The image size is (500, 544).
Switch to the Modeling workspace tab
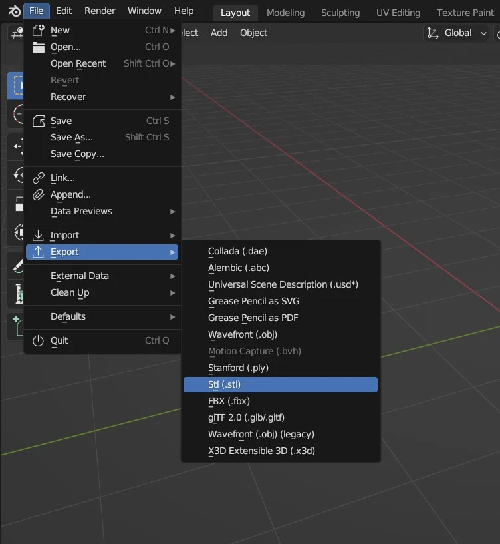(x=285, y=13)
